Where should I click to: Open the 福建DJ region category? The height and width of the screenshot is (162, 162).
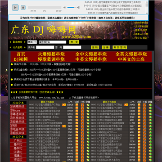pyautogui.click(x=18, y=156)
